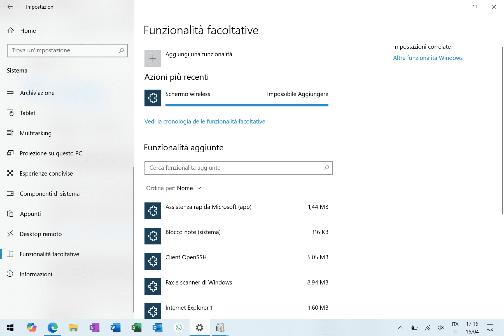Go to Home in Impostazioni
Viewport: 504px width, 336px height.
tap(28, 31)
